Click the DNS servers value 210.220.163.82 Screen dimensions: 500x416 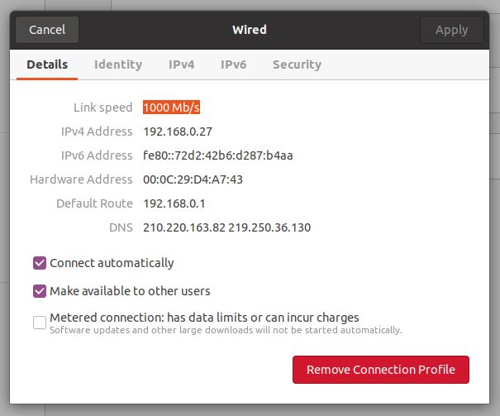coord(184,227)
